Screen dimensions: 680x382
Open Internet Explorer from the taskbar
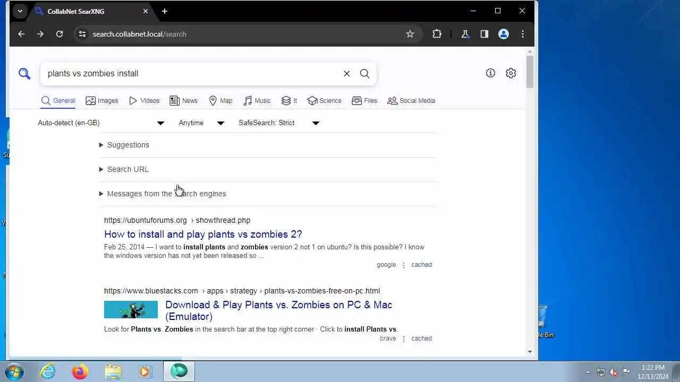point(48,371)
